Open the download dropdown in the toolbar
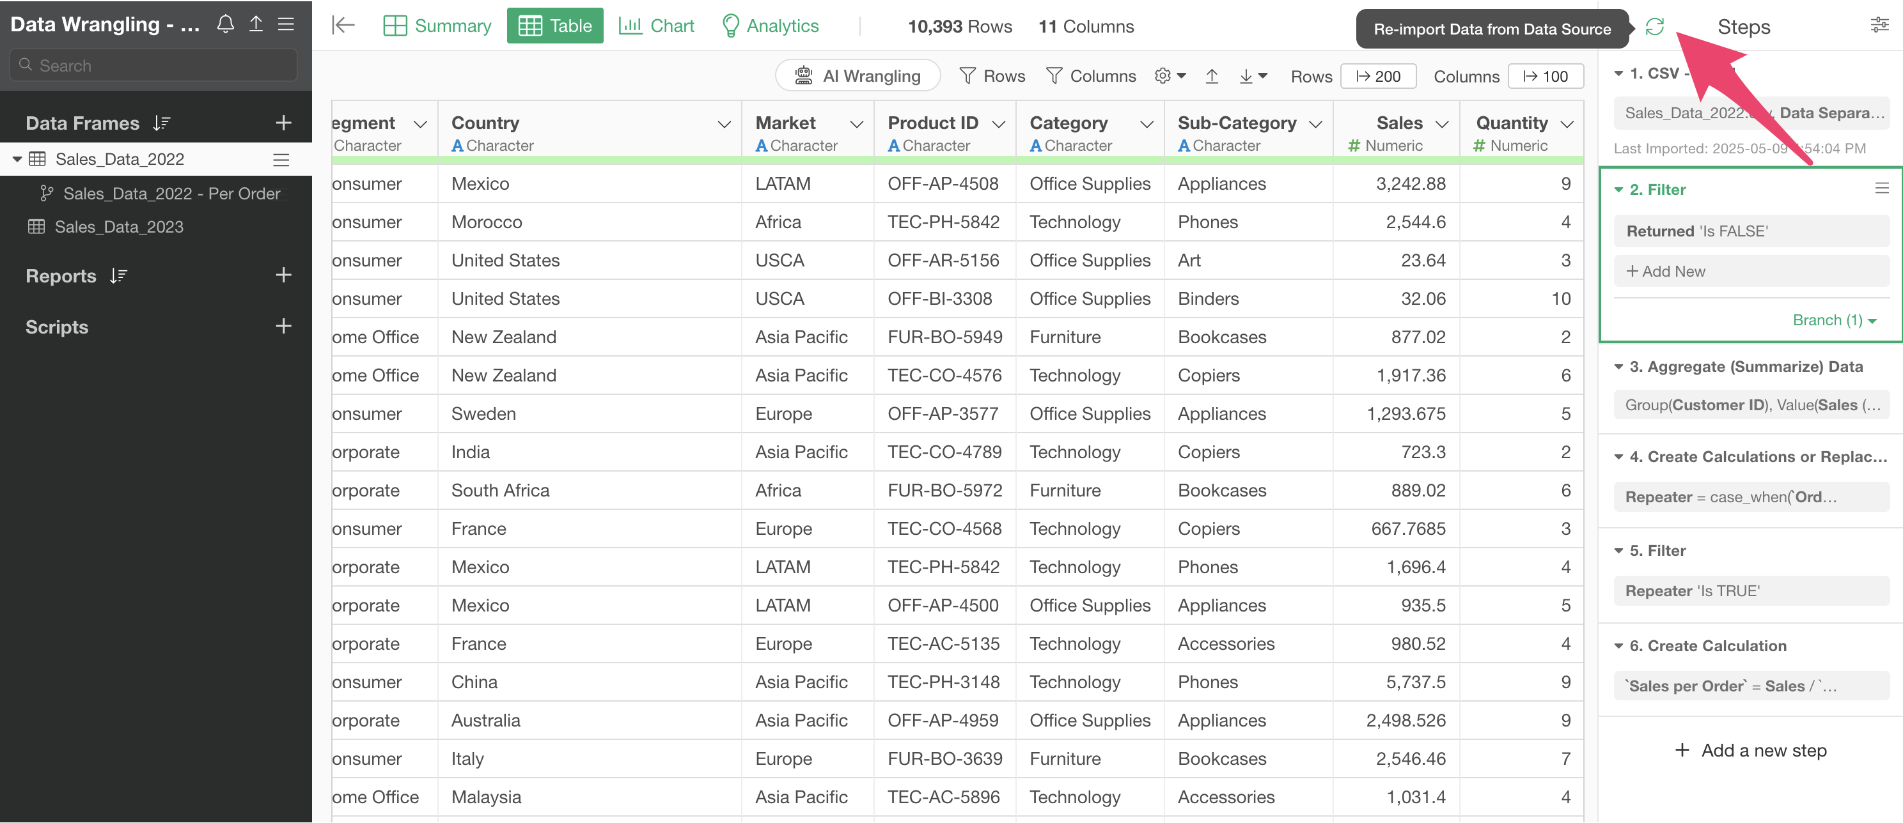This screenshot has height=823, width=1903. point(1253,76)
